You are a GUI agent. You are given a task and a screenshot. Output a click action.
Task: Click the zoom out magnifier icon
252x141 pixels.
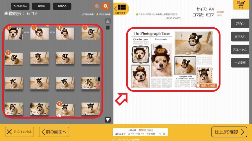tap(97, 6)
